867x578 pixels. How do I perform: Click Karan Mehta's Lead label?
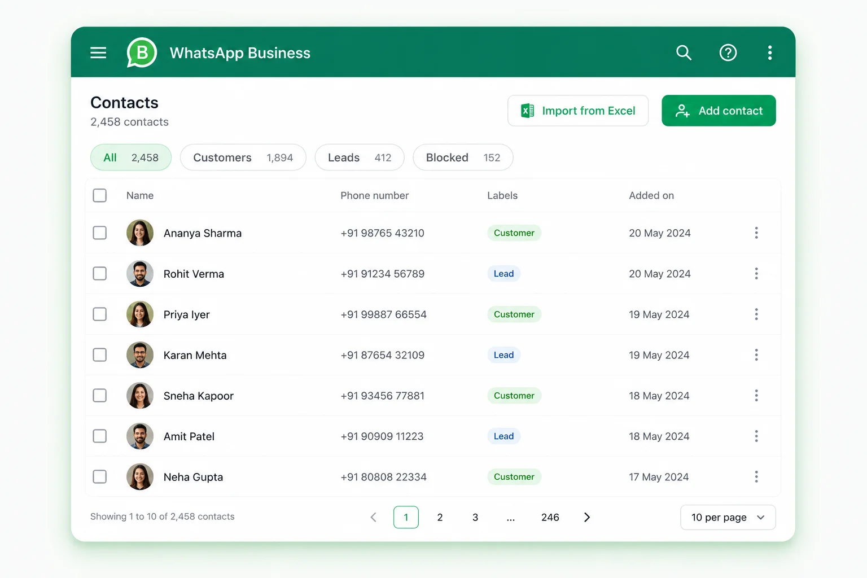click(x=504, y=355)
